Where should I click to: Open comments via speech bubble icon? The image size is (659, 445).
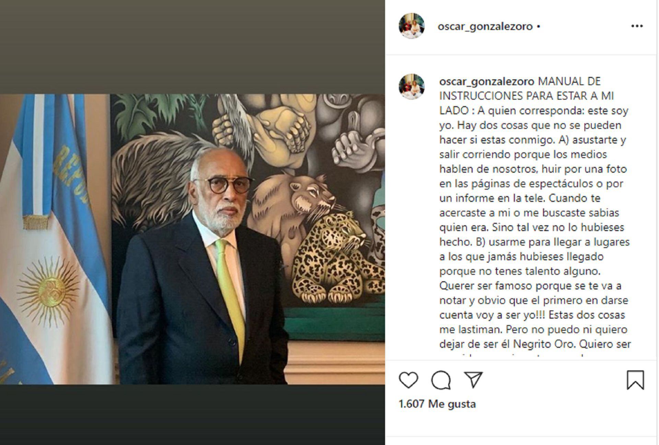tap(441, 380)
